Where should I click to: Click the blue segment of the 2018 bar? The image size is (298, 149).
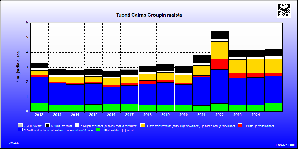(147, 94)
